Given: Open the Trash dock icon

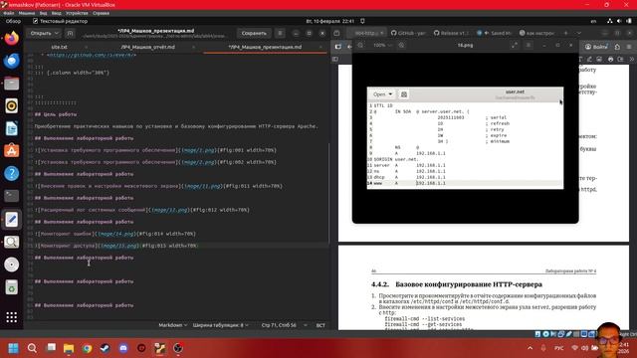Looking at the screenshot, I should pyautogui.click(x=11, y=287).
